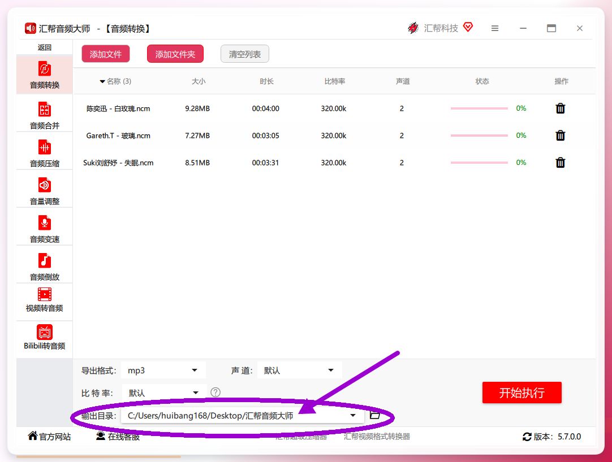The width and height of the screenshot is (612, 462).
Task: Click the 版本: 5.7.0.0 text
Action: 557,437
